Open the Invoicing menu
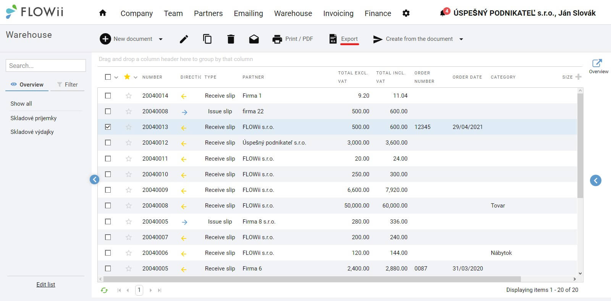This screenshot has height=301, width=611. click(x=338, y=13)
